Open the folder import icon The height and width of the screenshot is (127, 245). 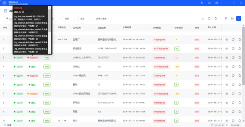pyautogui.click(x=232, y=19)
